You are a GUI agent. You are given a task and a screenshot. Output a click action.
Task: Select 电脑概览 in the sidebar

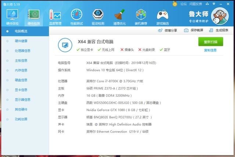[x=25, y=31]
